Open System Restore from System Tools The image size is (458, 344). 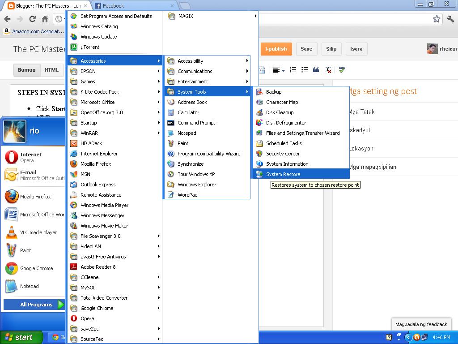(301, 174)
